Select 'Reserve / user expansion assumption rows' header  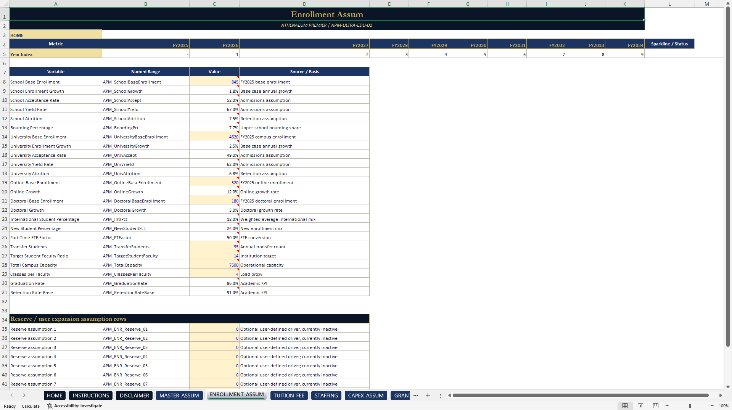tap(189, 319)
